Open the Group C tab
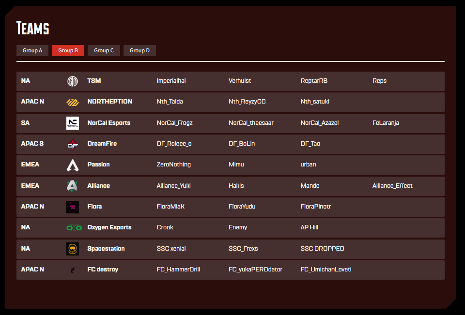465x315 pixels. coord(104,50)
